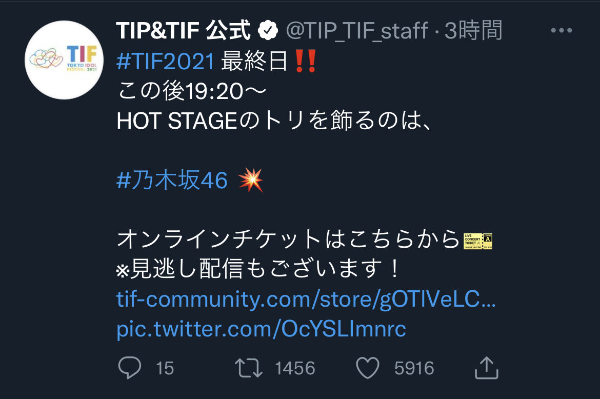The image size is (600, 399).
Task: Open the #乃木坂46 hashtag
Action: (x=172, y=180)
